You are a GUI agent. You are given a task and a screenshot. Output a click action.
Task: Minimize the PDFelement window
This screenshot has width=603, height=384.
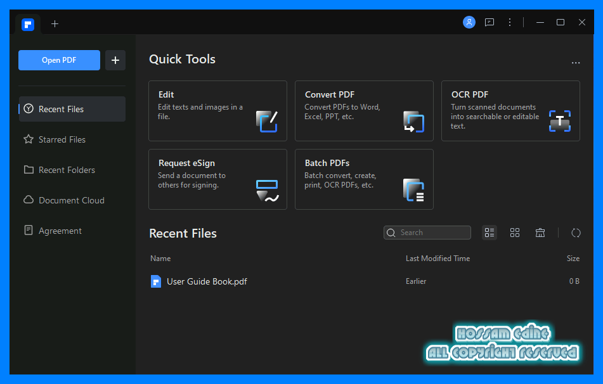pos(540,22)
